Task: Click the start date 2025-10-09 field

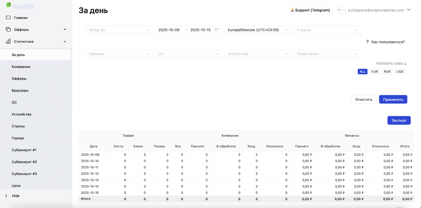Action: [x=169, y=30]
